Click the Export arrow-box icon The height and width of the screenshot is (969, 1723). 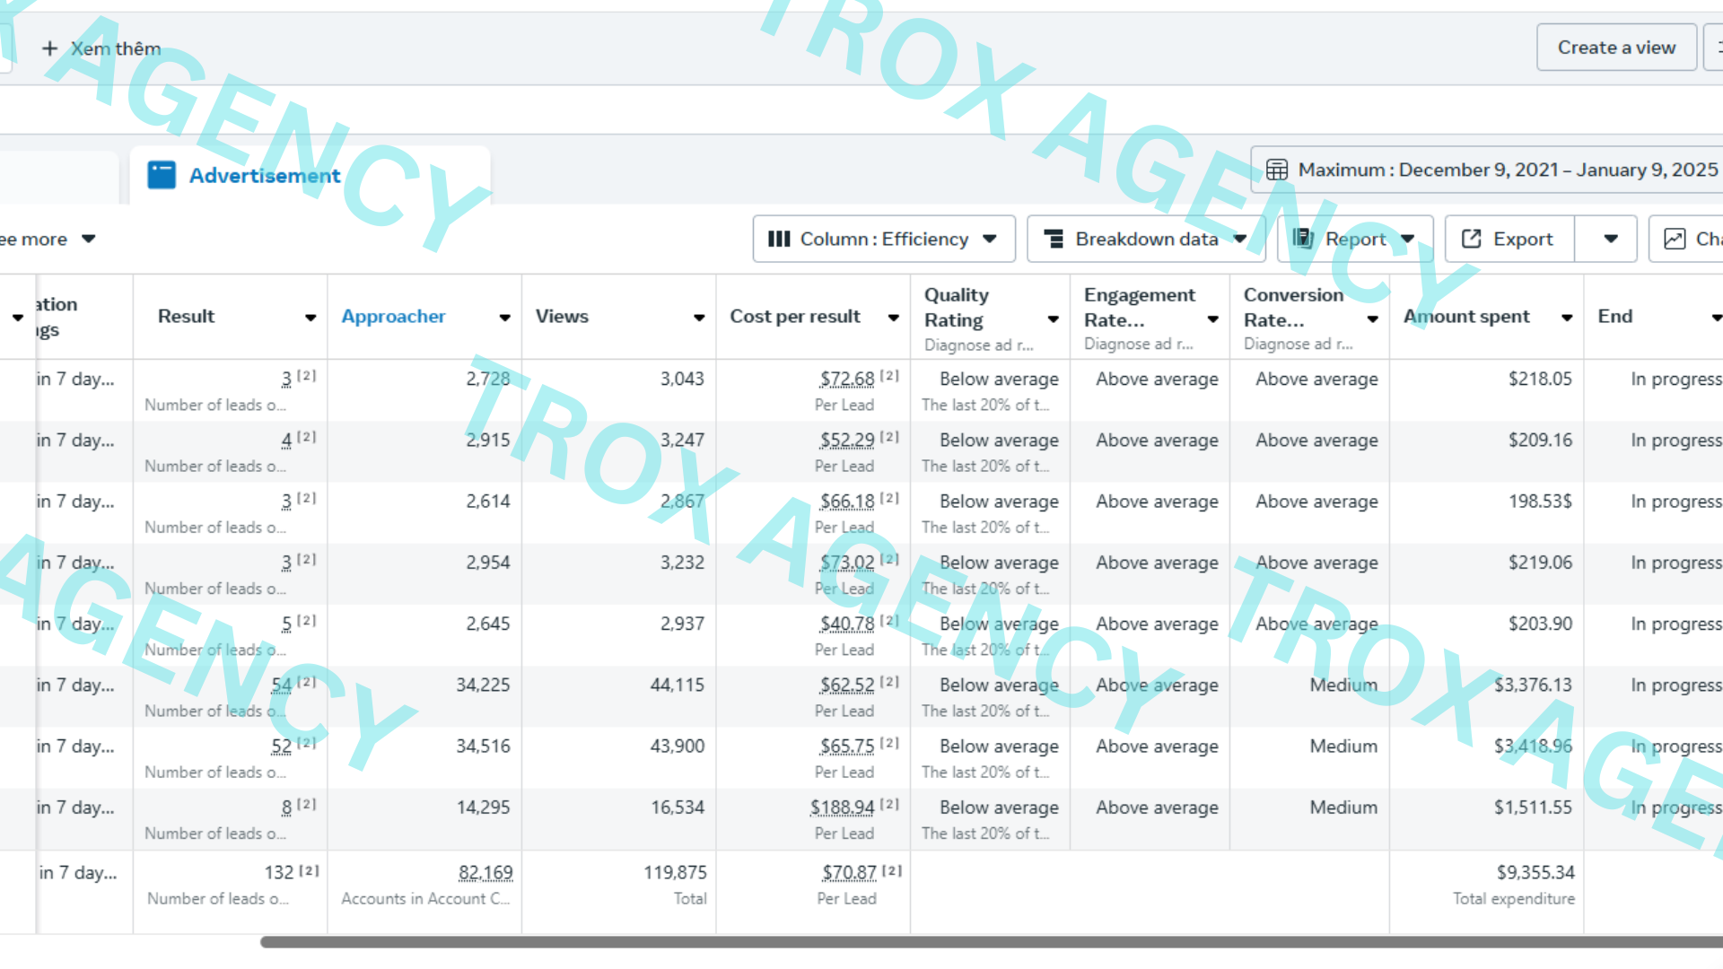point(1472,239)
